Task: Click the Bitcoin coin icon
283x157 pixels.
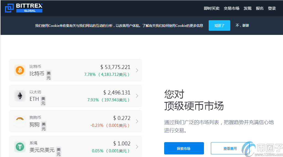Action: [20, 70]
